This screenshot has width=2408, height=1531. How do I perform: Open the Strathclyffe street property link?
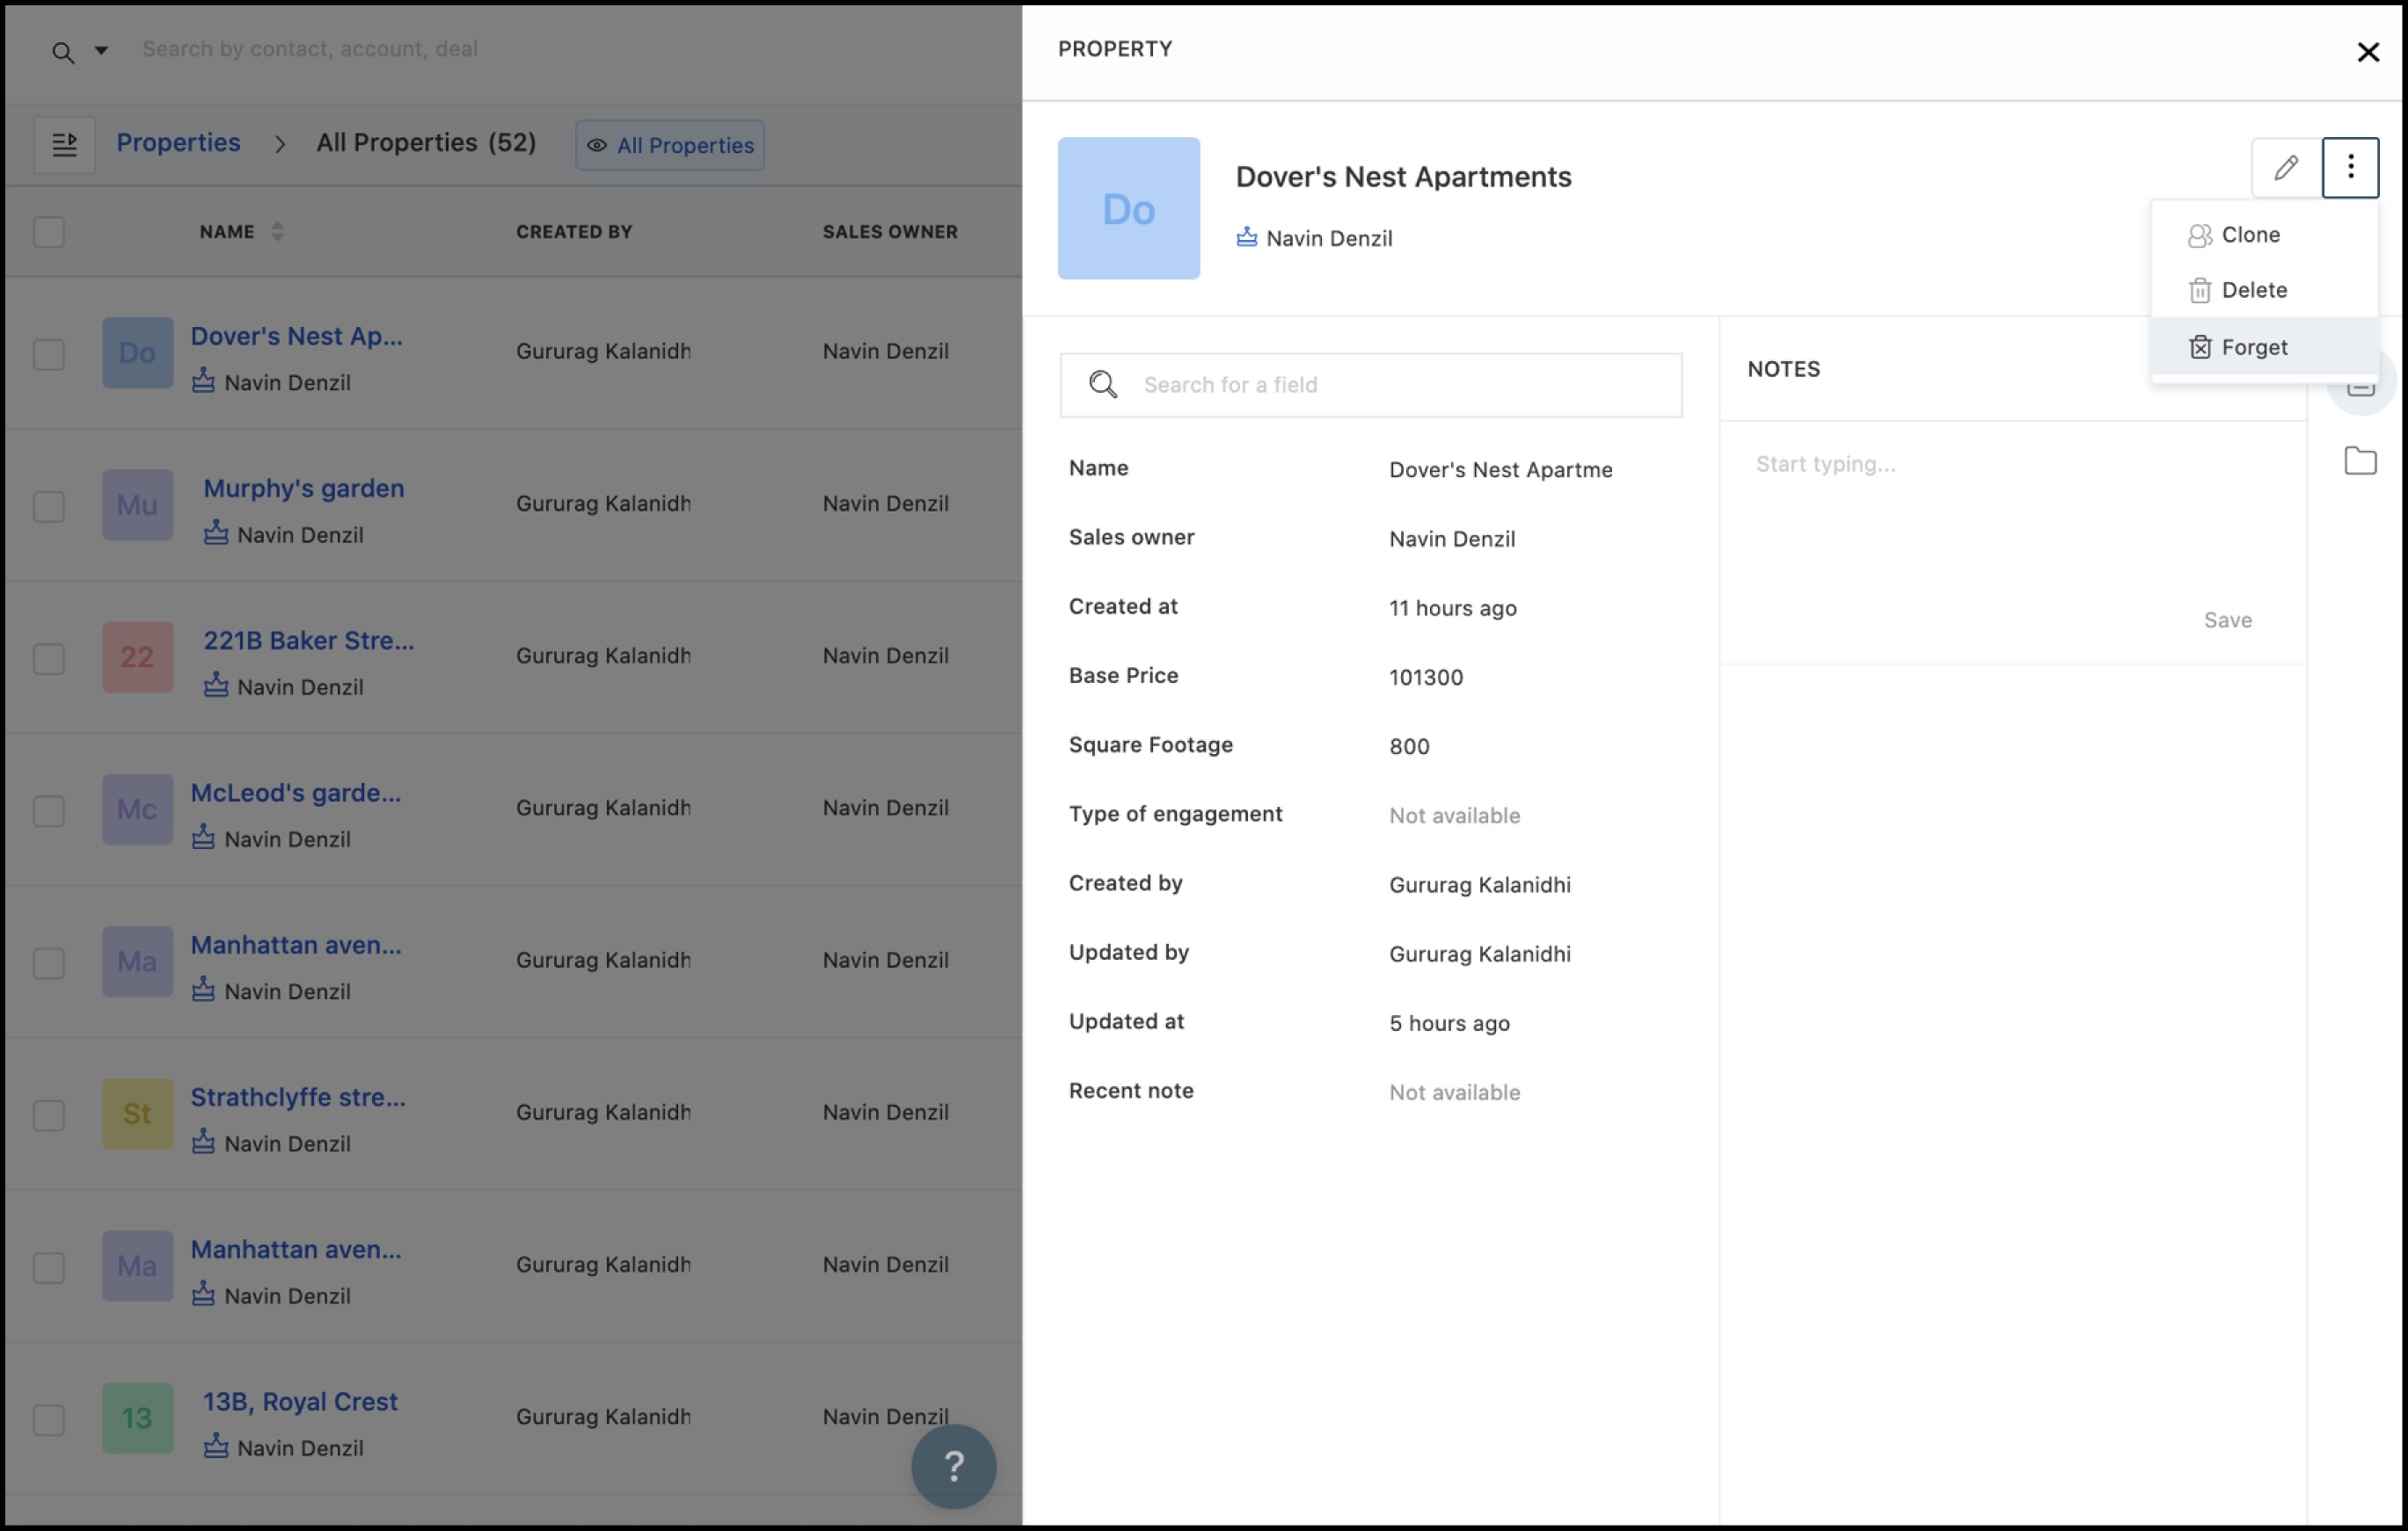tap(297, 1096)
